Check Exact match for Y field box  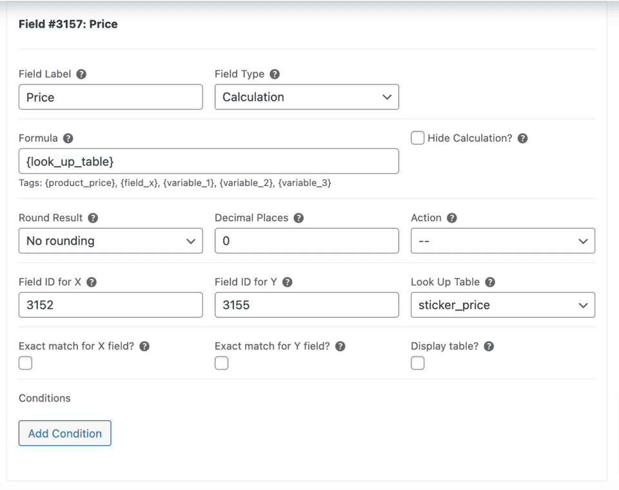coord(221,363)
